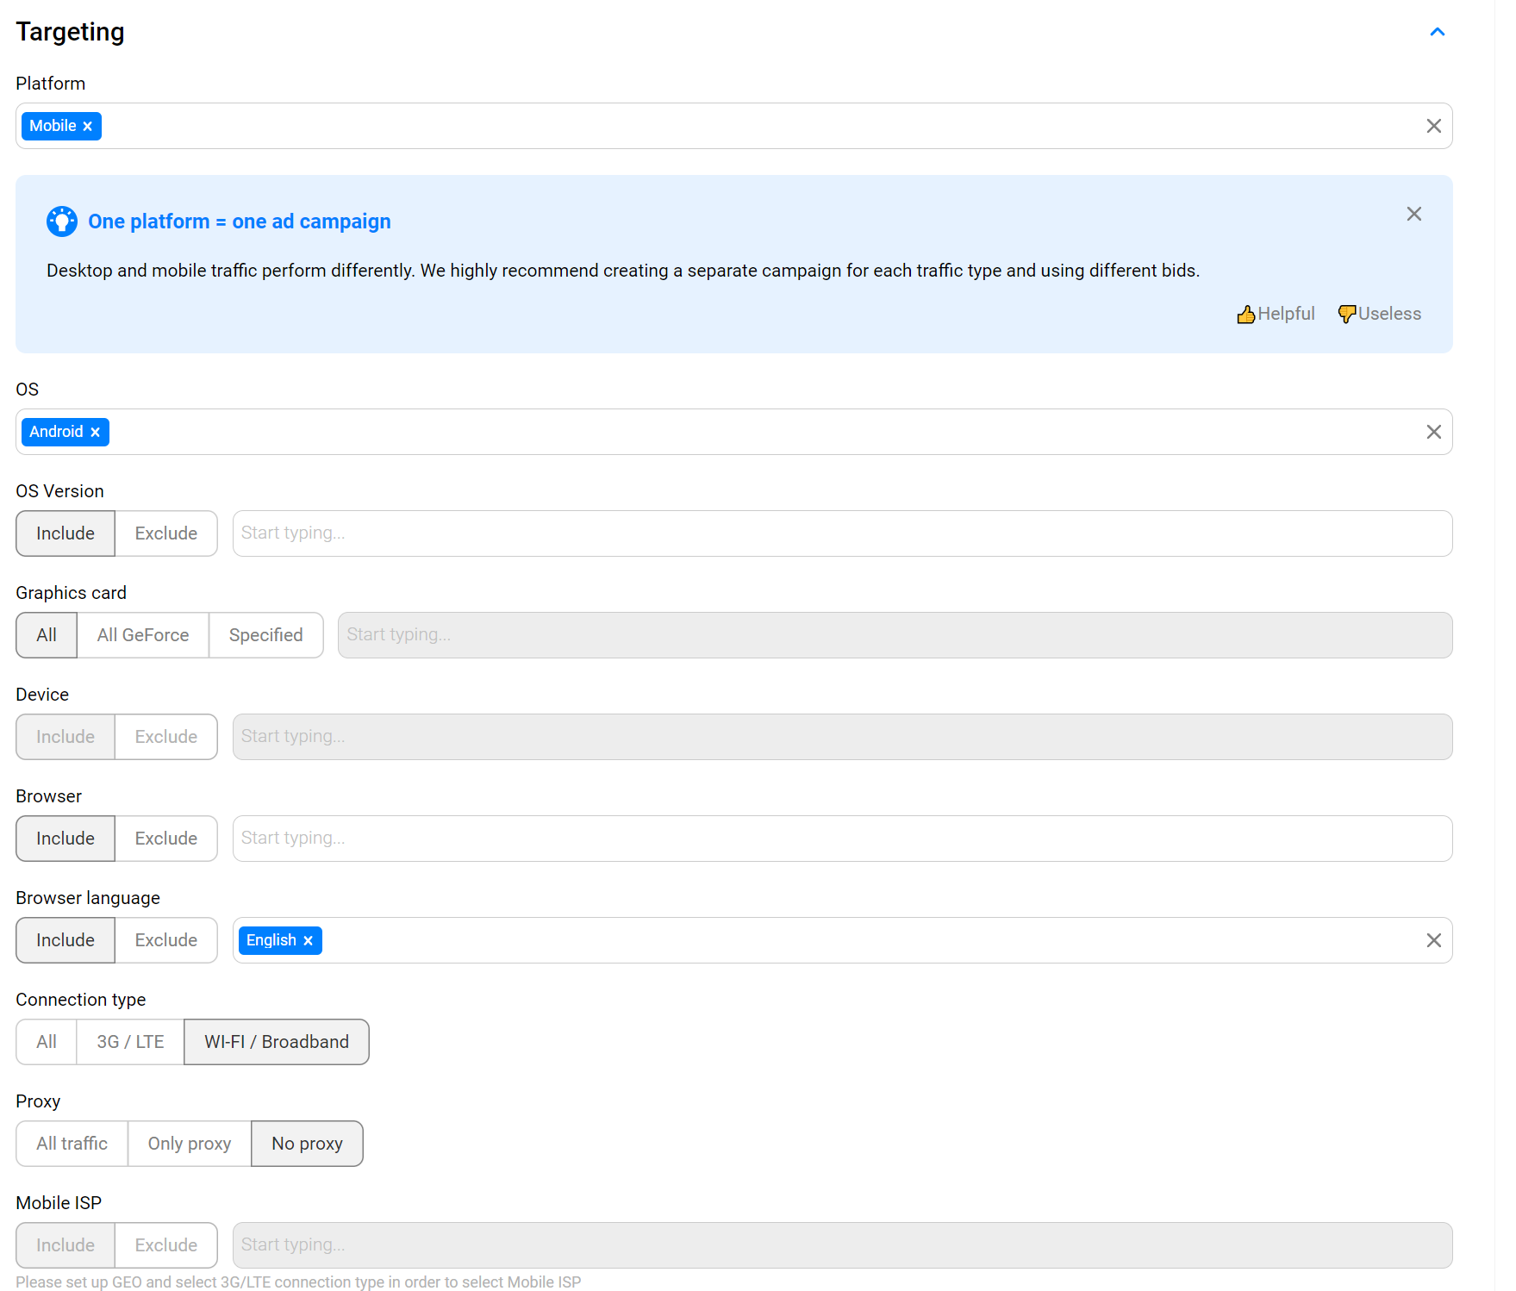
Task: Remove the Mobile platform tag
Action: coord(87,127)
